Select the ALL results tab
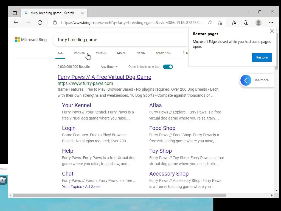The image size is (281, 211). 60,53
